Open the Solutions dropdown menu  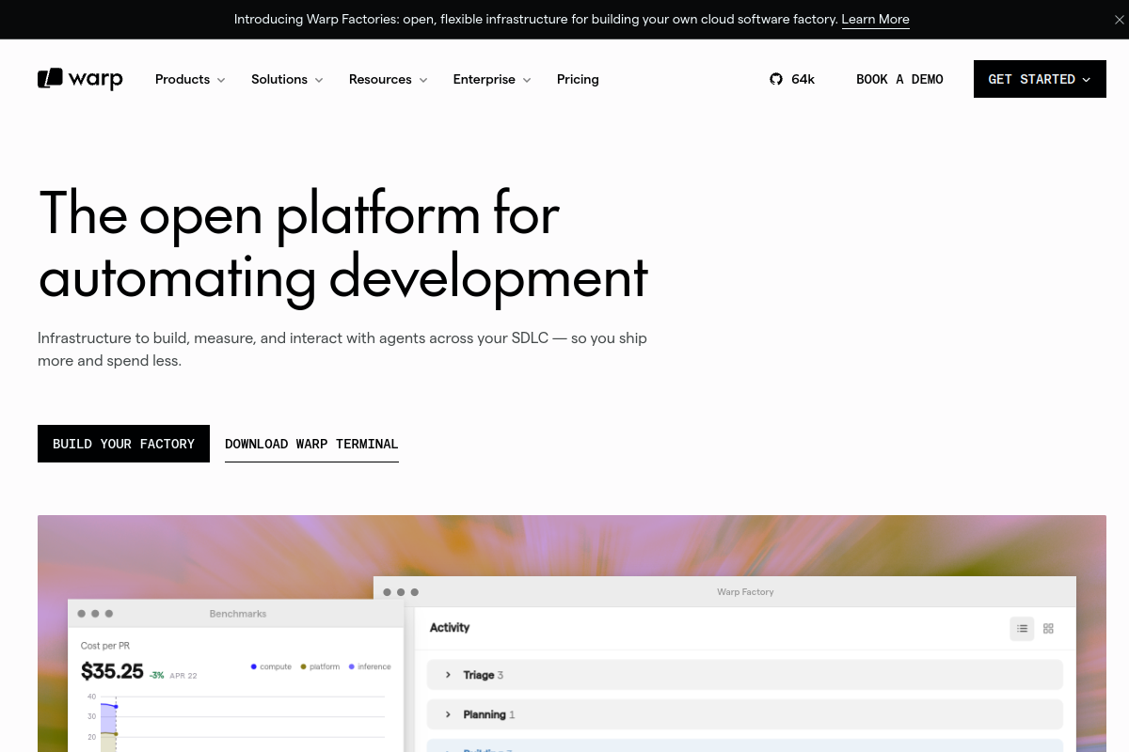tap(287, 79)
